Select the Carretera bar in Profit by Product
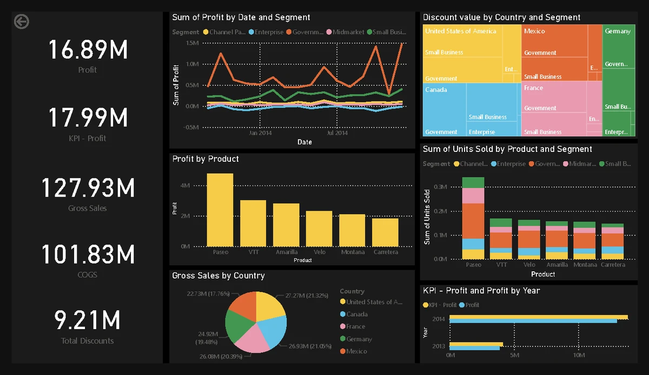The image size is (649, 375). click(385, 232)
